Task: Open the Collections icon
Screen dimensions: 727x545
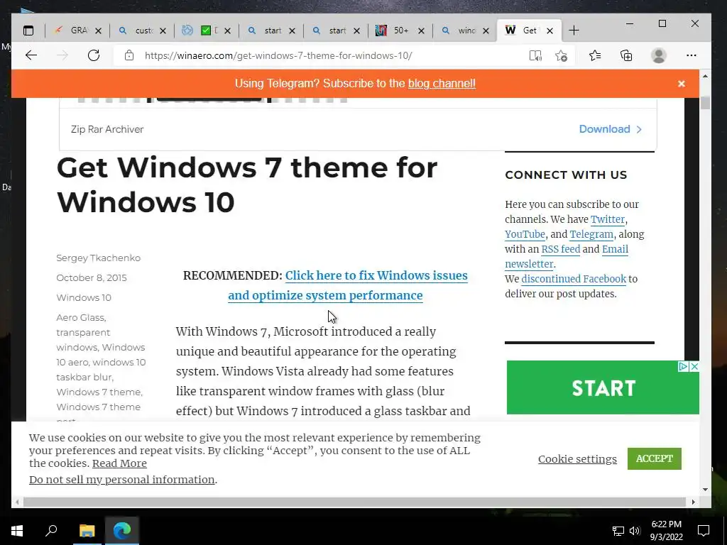Action: 626,55
